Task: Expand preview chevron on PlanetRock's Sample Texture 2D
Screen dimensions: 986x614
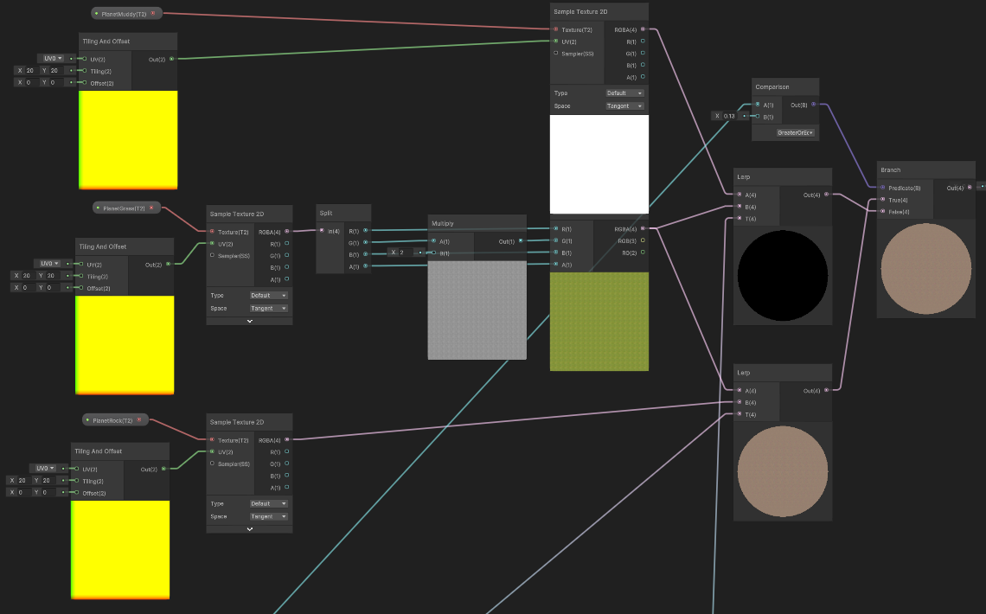Action: point(249,528)
